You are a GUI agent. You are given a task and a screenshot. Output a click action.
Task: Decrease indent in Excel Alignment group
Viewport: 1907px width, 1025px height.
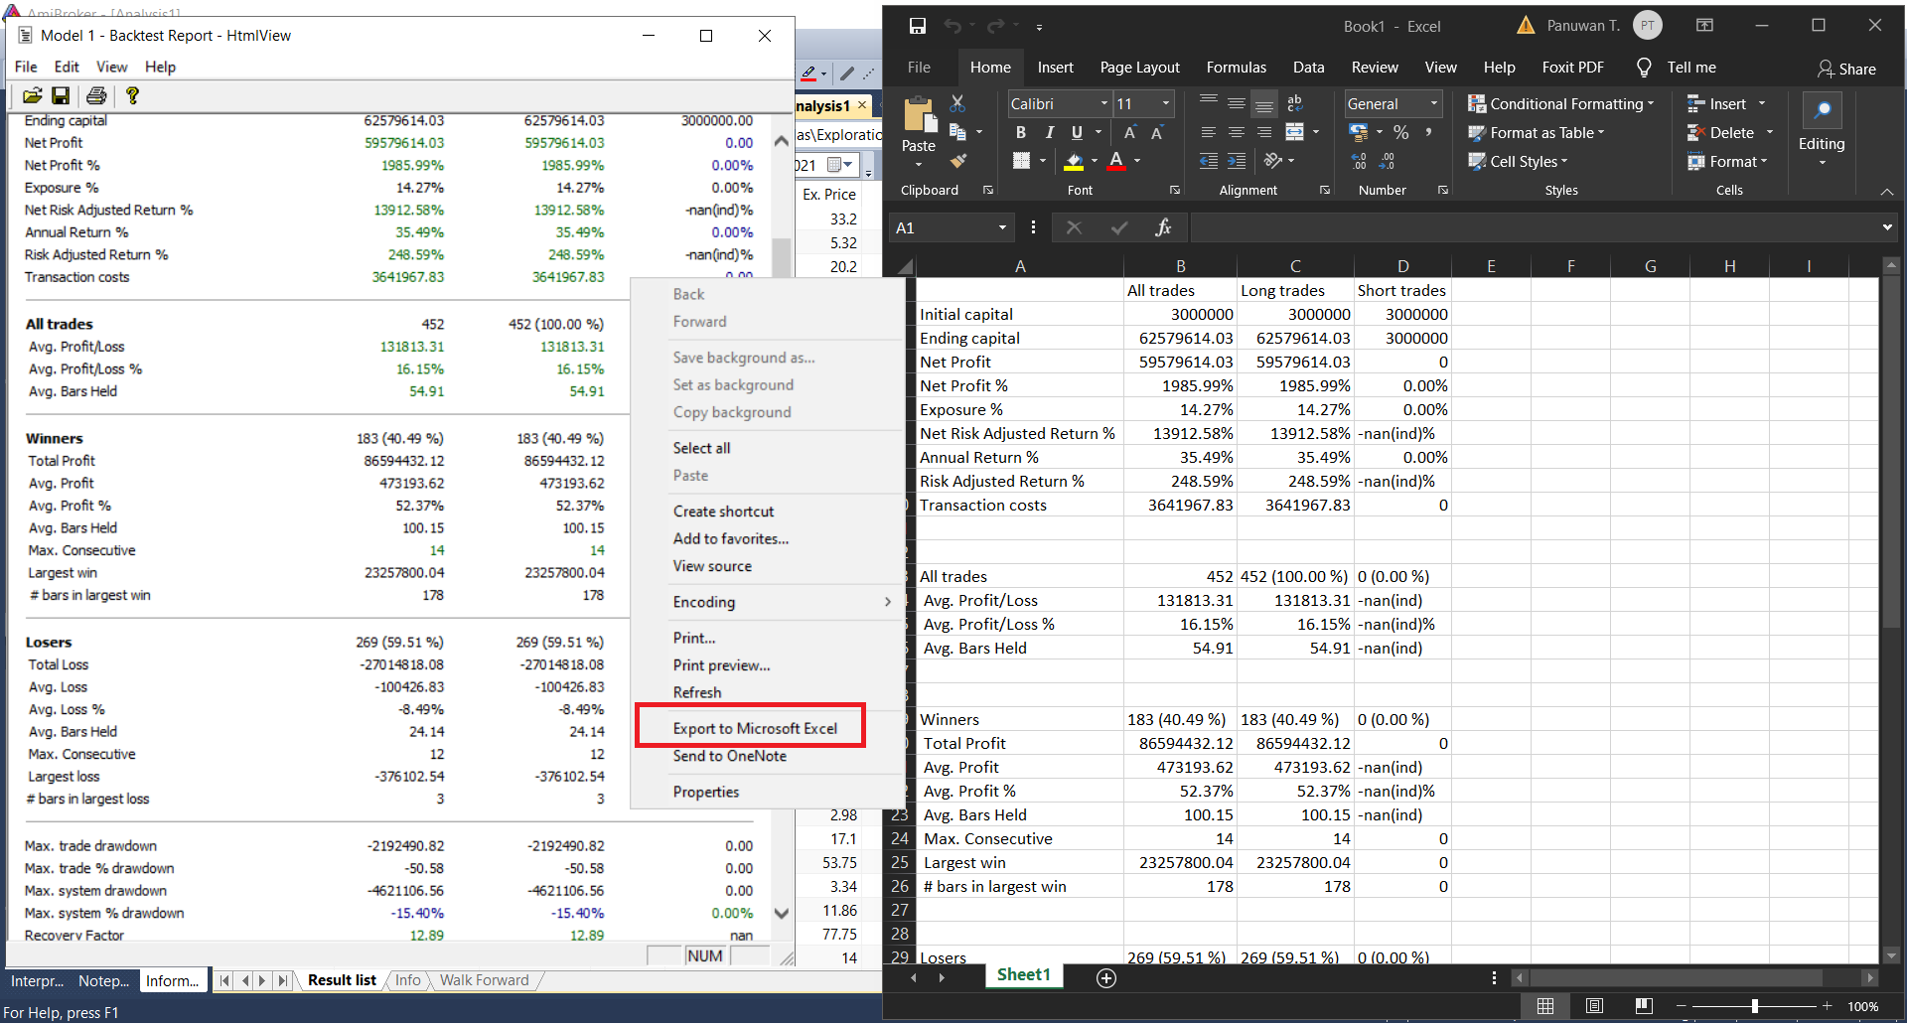tap(1209, 161)
